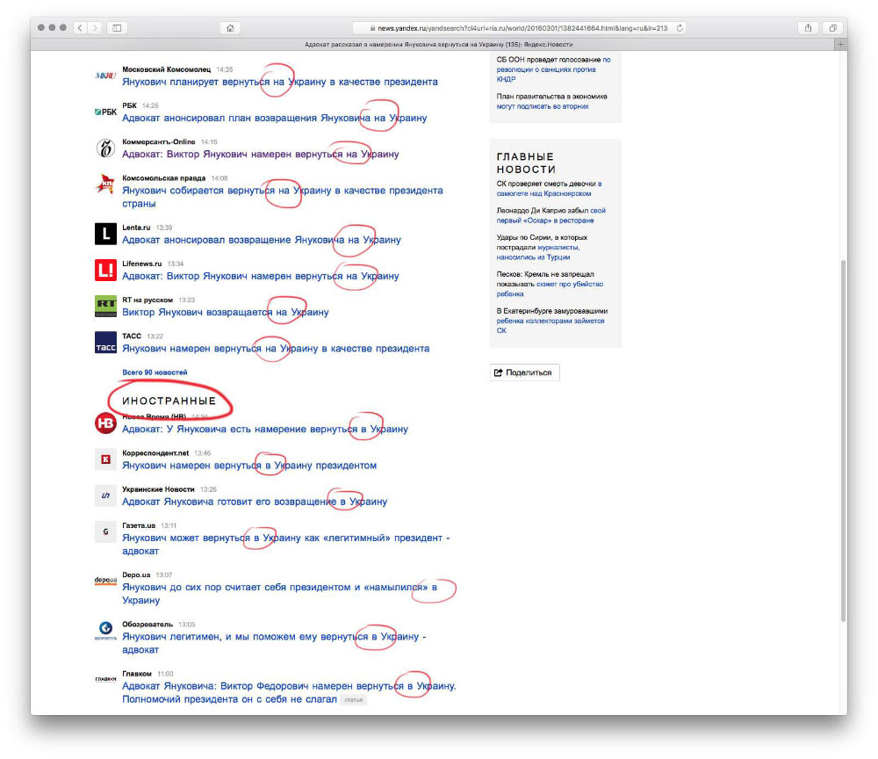This screenshot has width=878, height=759.
Task: Click the page's vertical scrollbar
Action: 843,439
